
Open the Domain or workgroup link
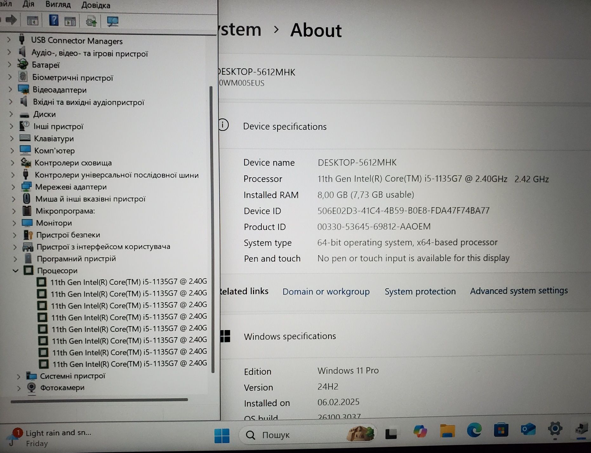click(x=326, y=292)
